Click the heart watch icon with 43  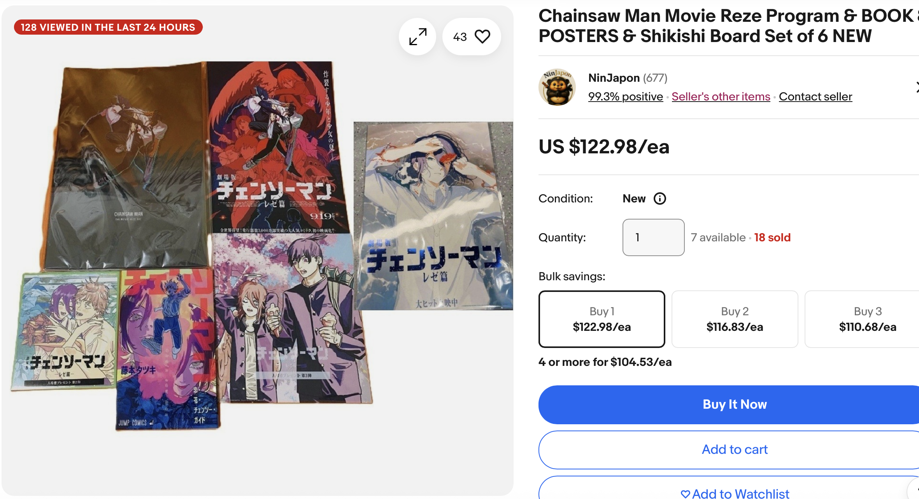tap(472, 37)
